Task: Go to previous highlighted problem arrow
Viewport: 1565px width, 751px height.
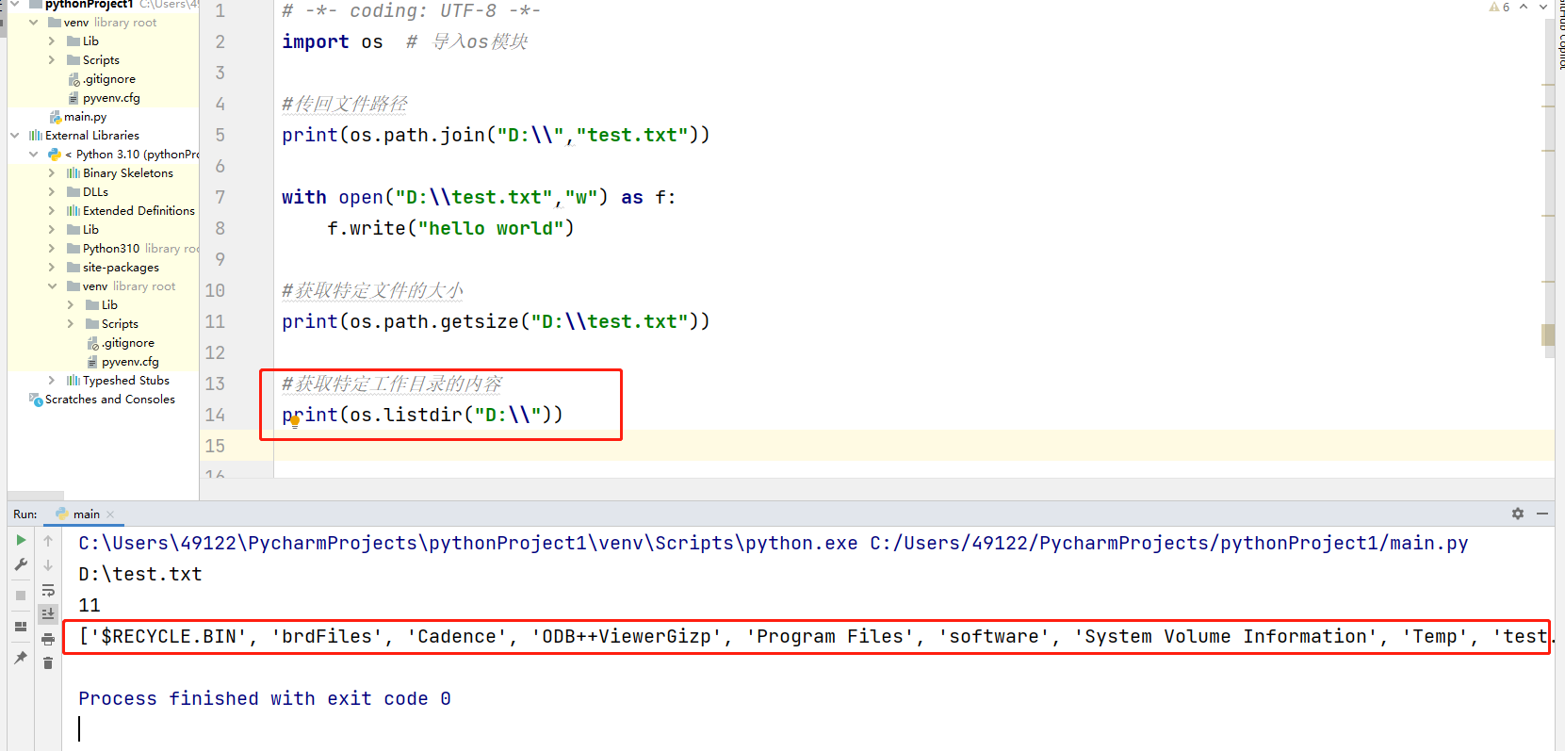Action: coord(1524,8)
